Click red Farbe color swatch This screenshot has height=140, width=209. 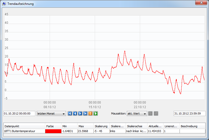(53, 131)
